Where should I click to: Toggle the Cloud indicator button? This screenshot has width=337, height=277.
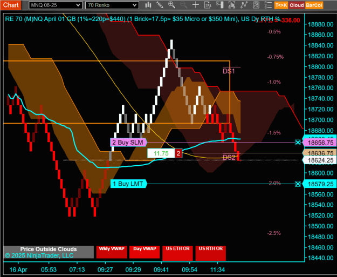[x=297, y=5]
